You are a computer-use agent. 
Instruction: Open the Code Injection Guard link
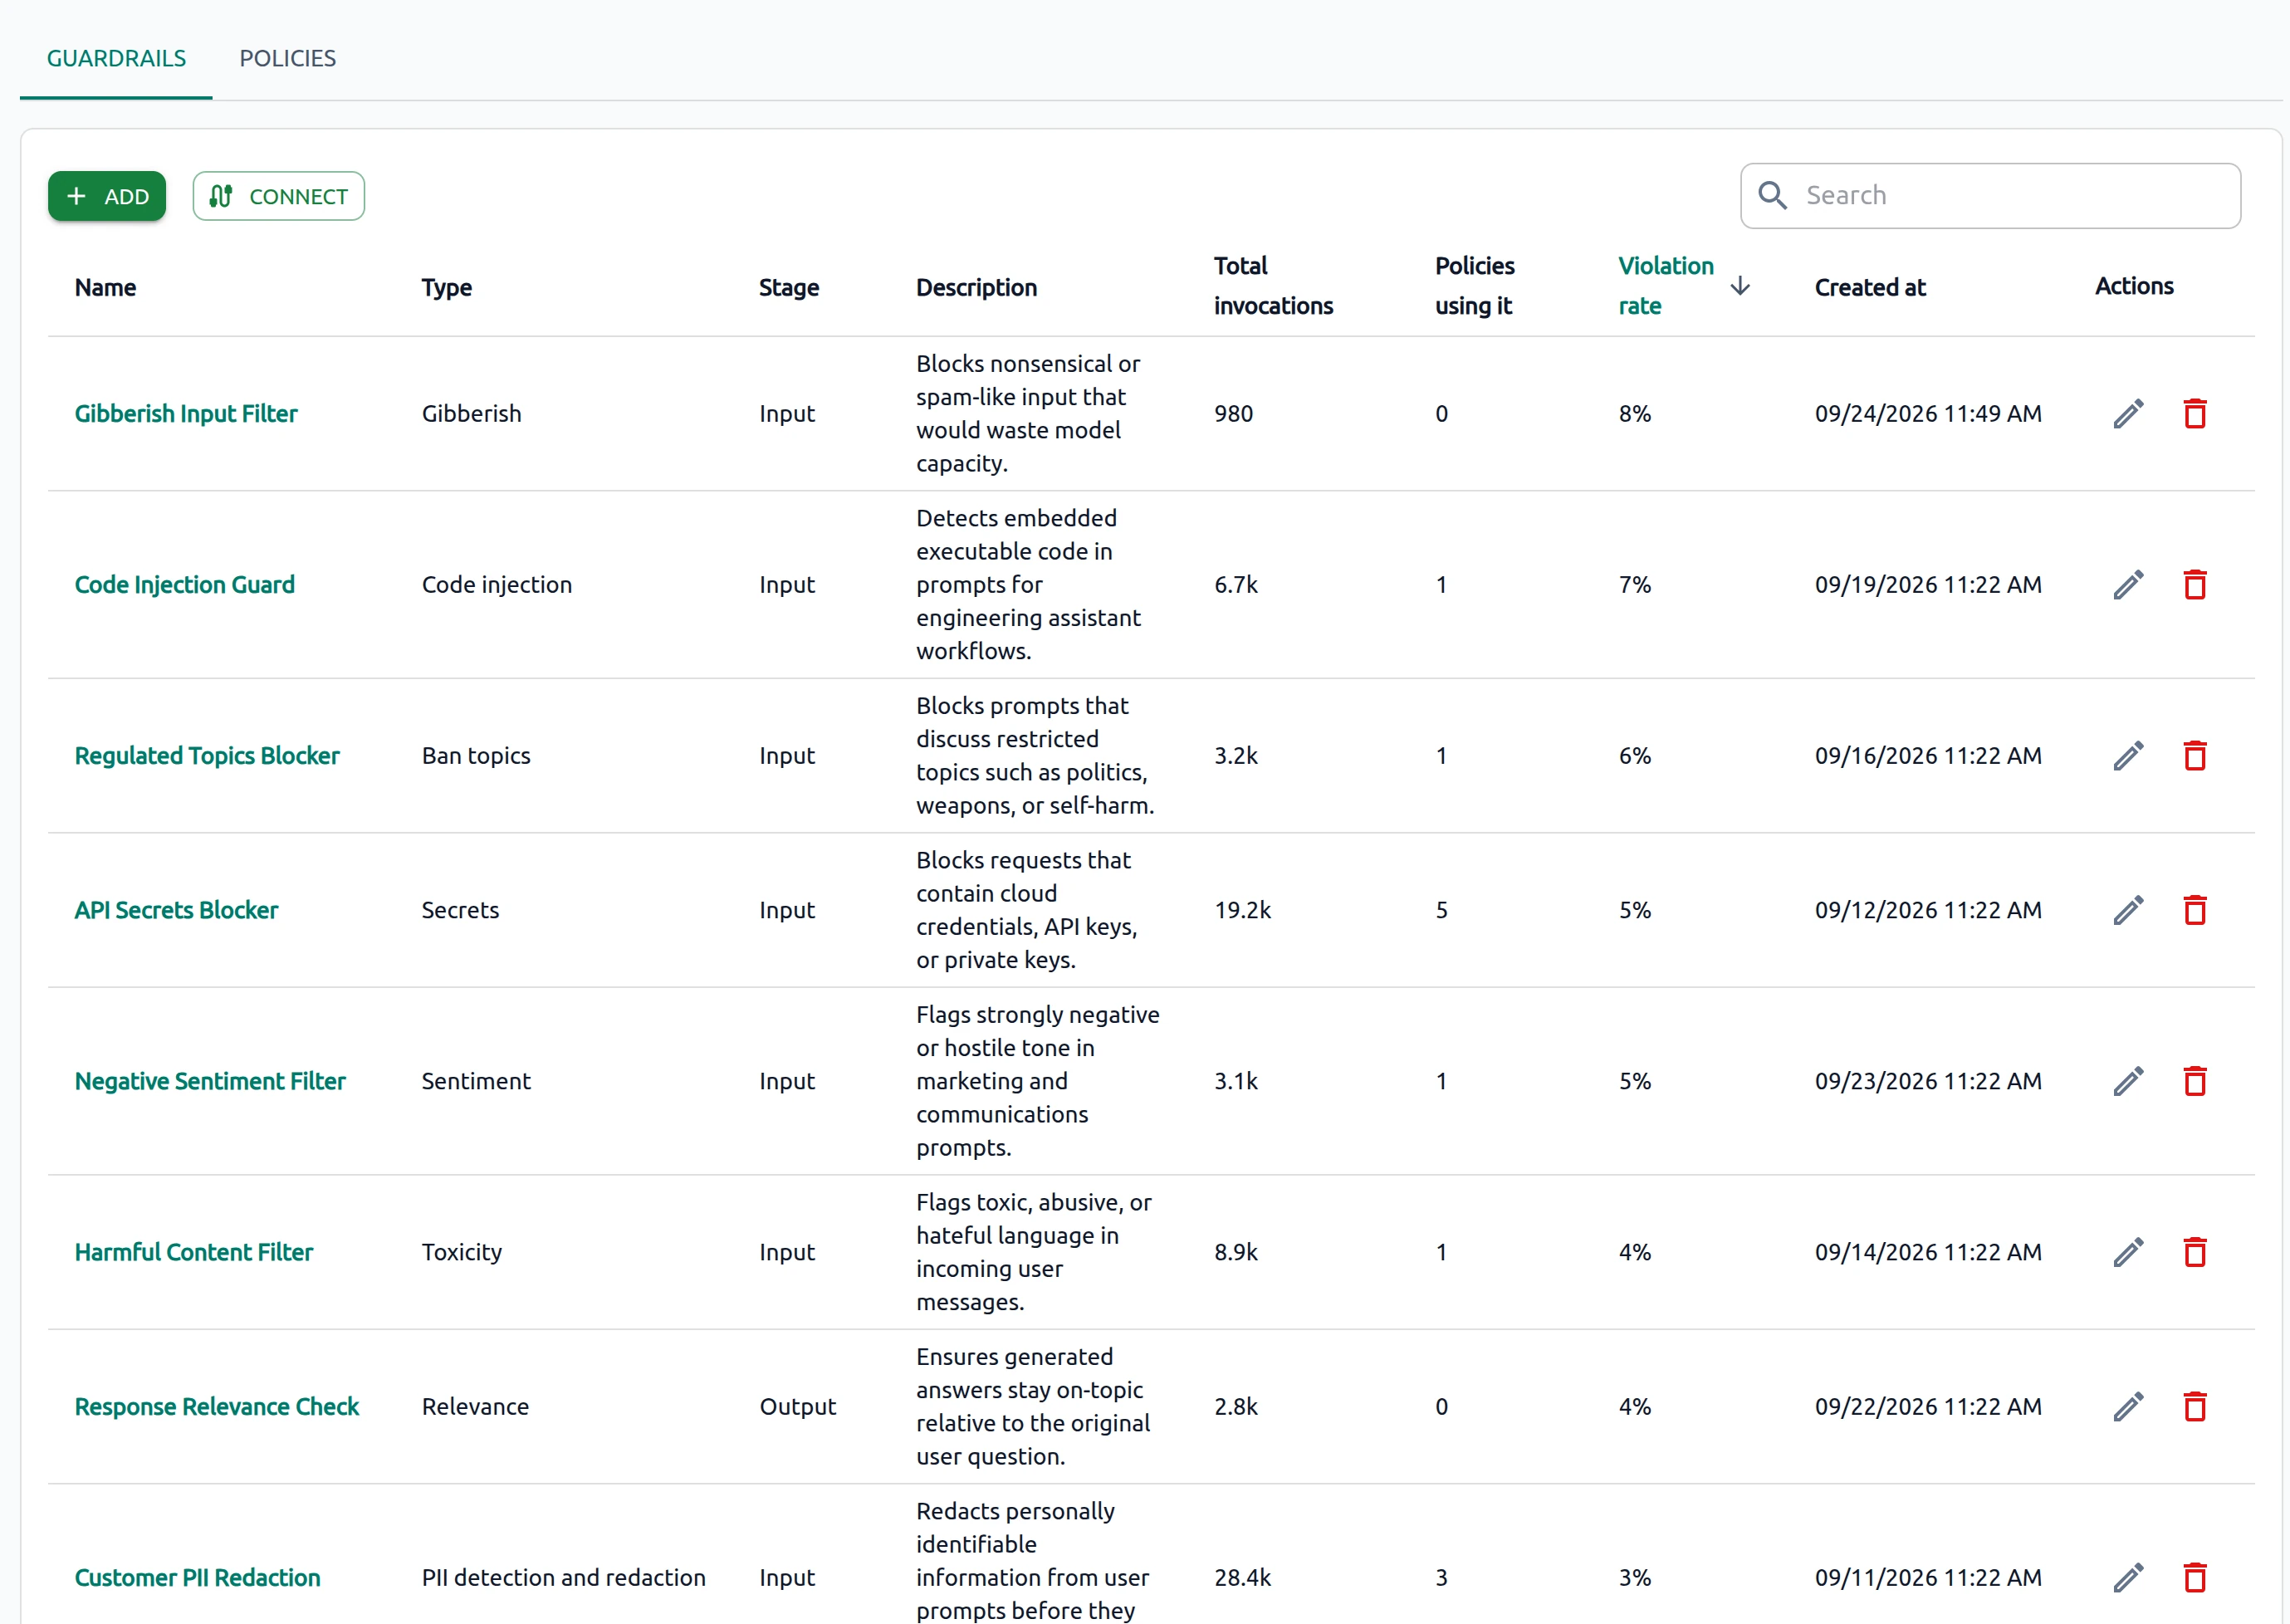tap(185, 584)
